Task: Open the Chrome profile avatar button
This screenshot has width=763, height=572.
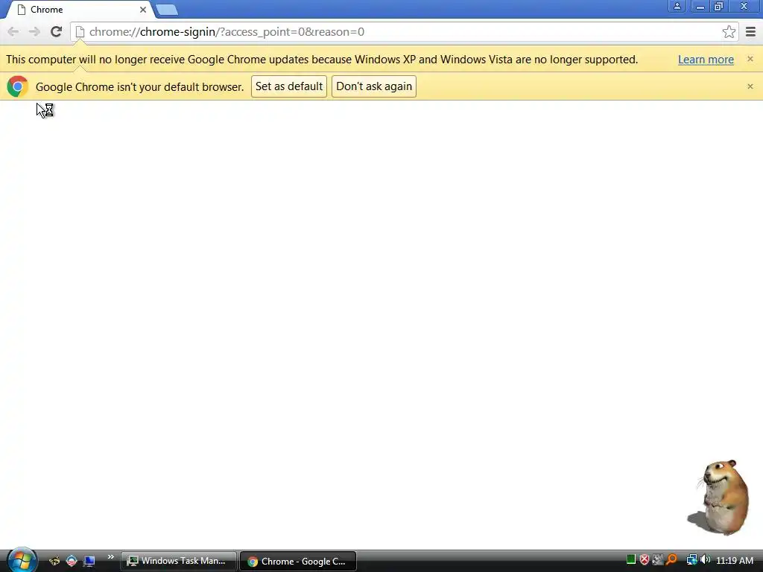Action: coord(677,6)
